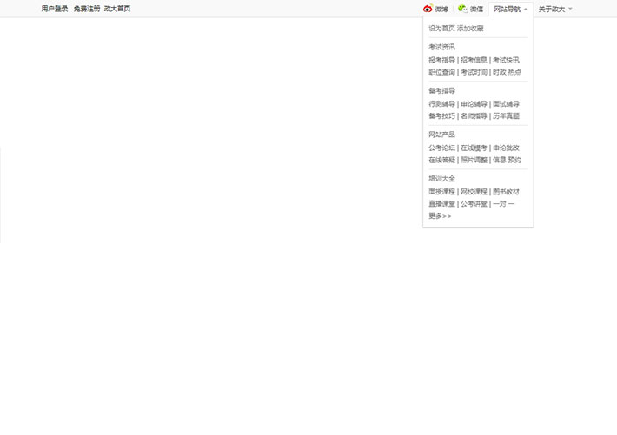This screenshot has height=435, width=617.
Task: Click the 更多>> link
Action: (440, 216)
